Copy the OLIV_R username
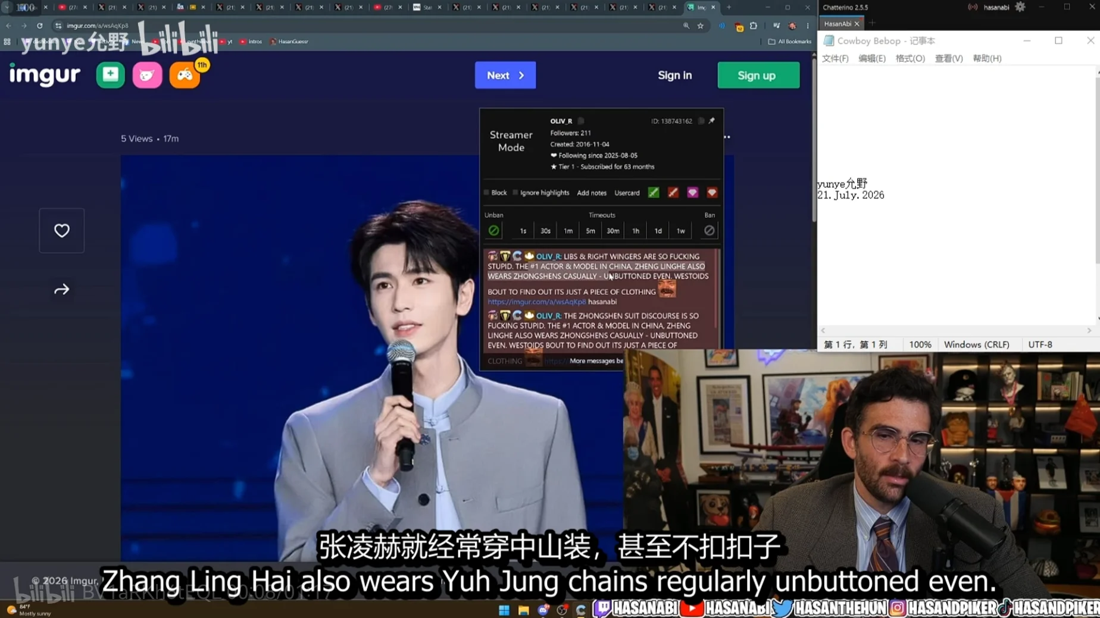1100x618 pixels. [x=581, y=121]
